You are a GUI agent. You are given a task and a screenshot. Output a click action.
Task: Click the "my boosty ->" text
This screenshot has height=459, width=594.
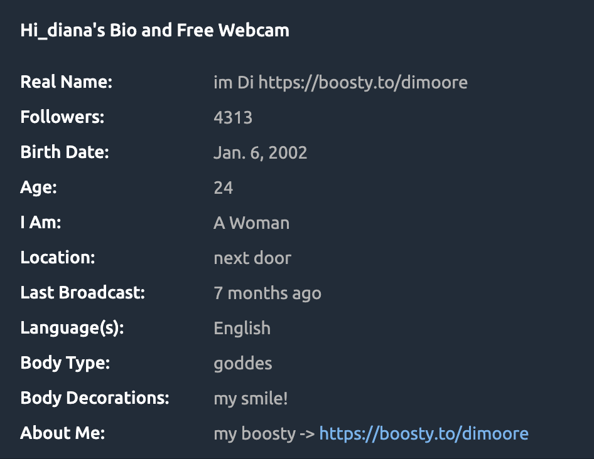264,434
